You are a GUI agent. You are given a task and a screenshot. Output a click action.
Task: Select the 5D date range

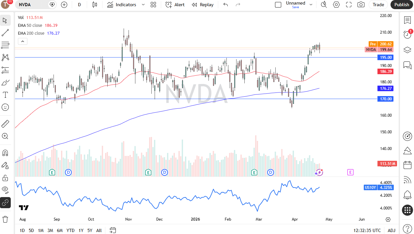point(31,230)
